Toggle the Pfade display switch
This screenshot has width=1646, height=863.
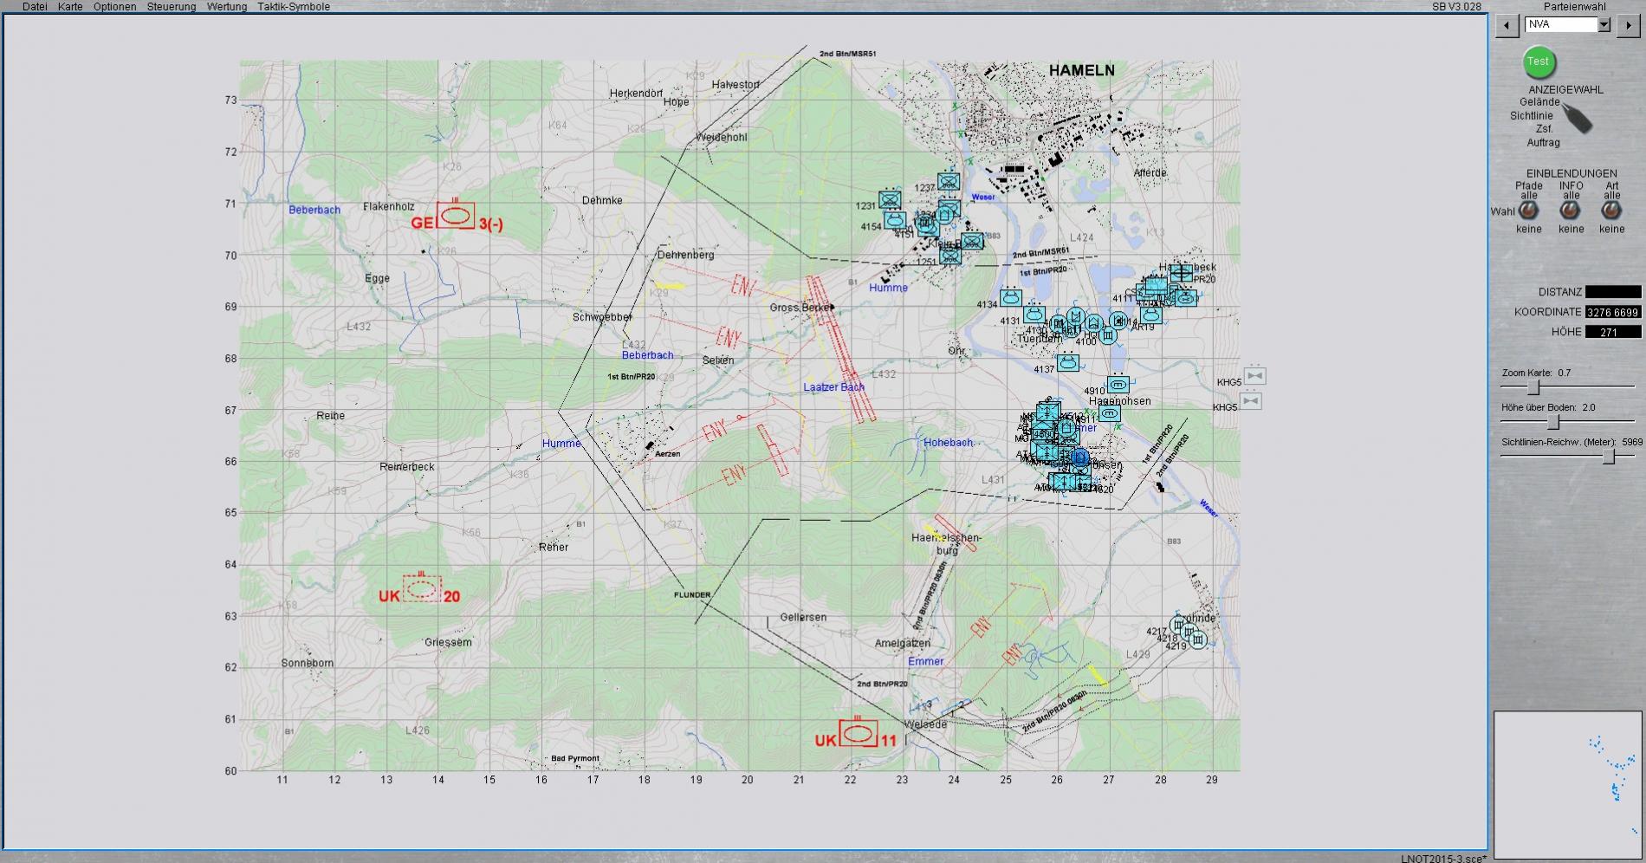click(1529, 211)
